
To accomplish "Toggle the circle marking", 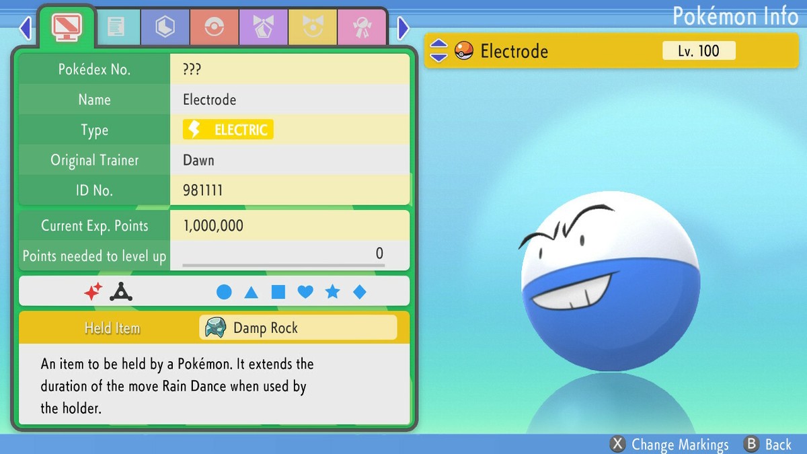I will (224, 292).
